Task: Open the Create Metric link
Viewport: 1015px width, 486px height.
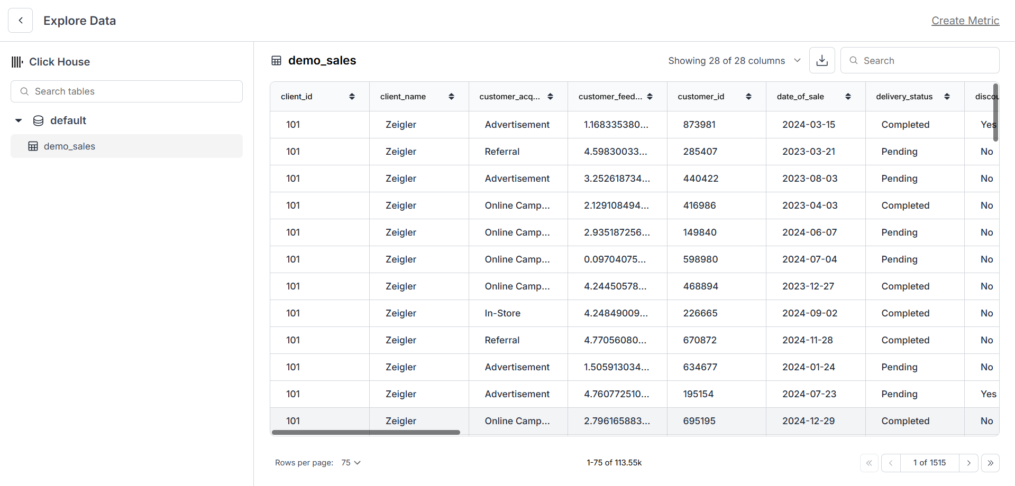Action: click(965, 21)
